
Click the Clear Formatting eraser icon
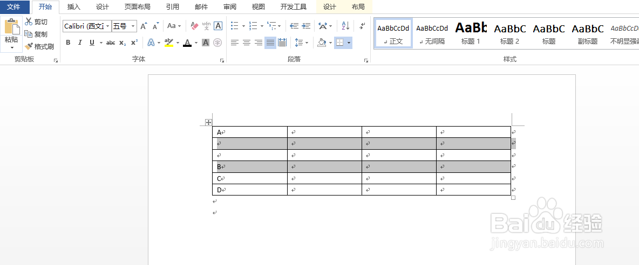click(194, 26)
